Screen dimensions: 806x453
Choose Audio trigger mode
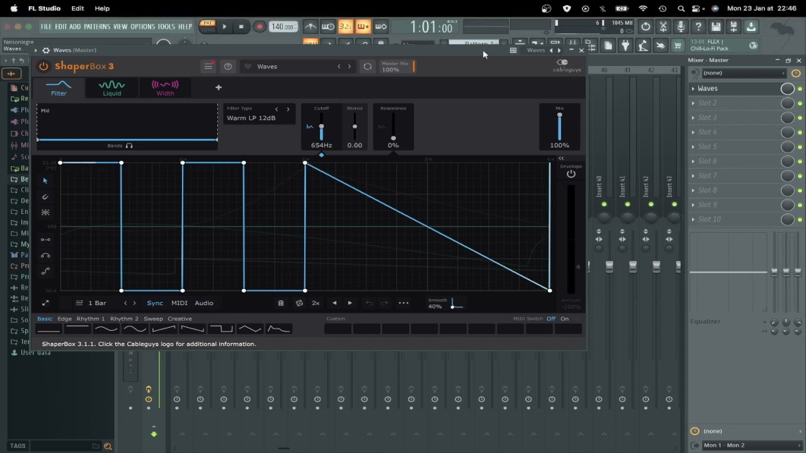click(204, 303)
